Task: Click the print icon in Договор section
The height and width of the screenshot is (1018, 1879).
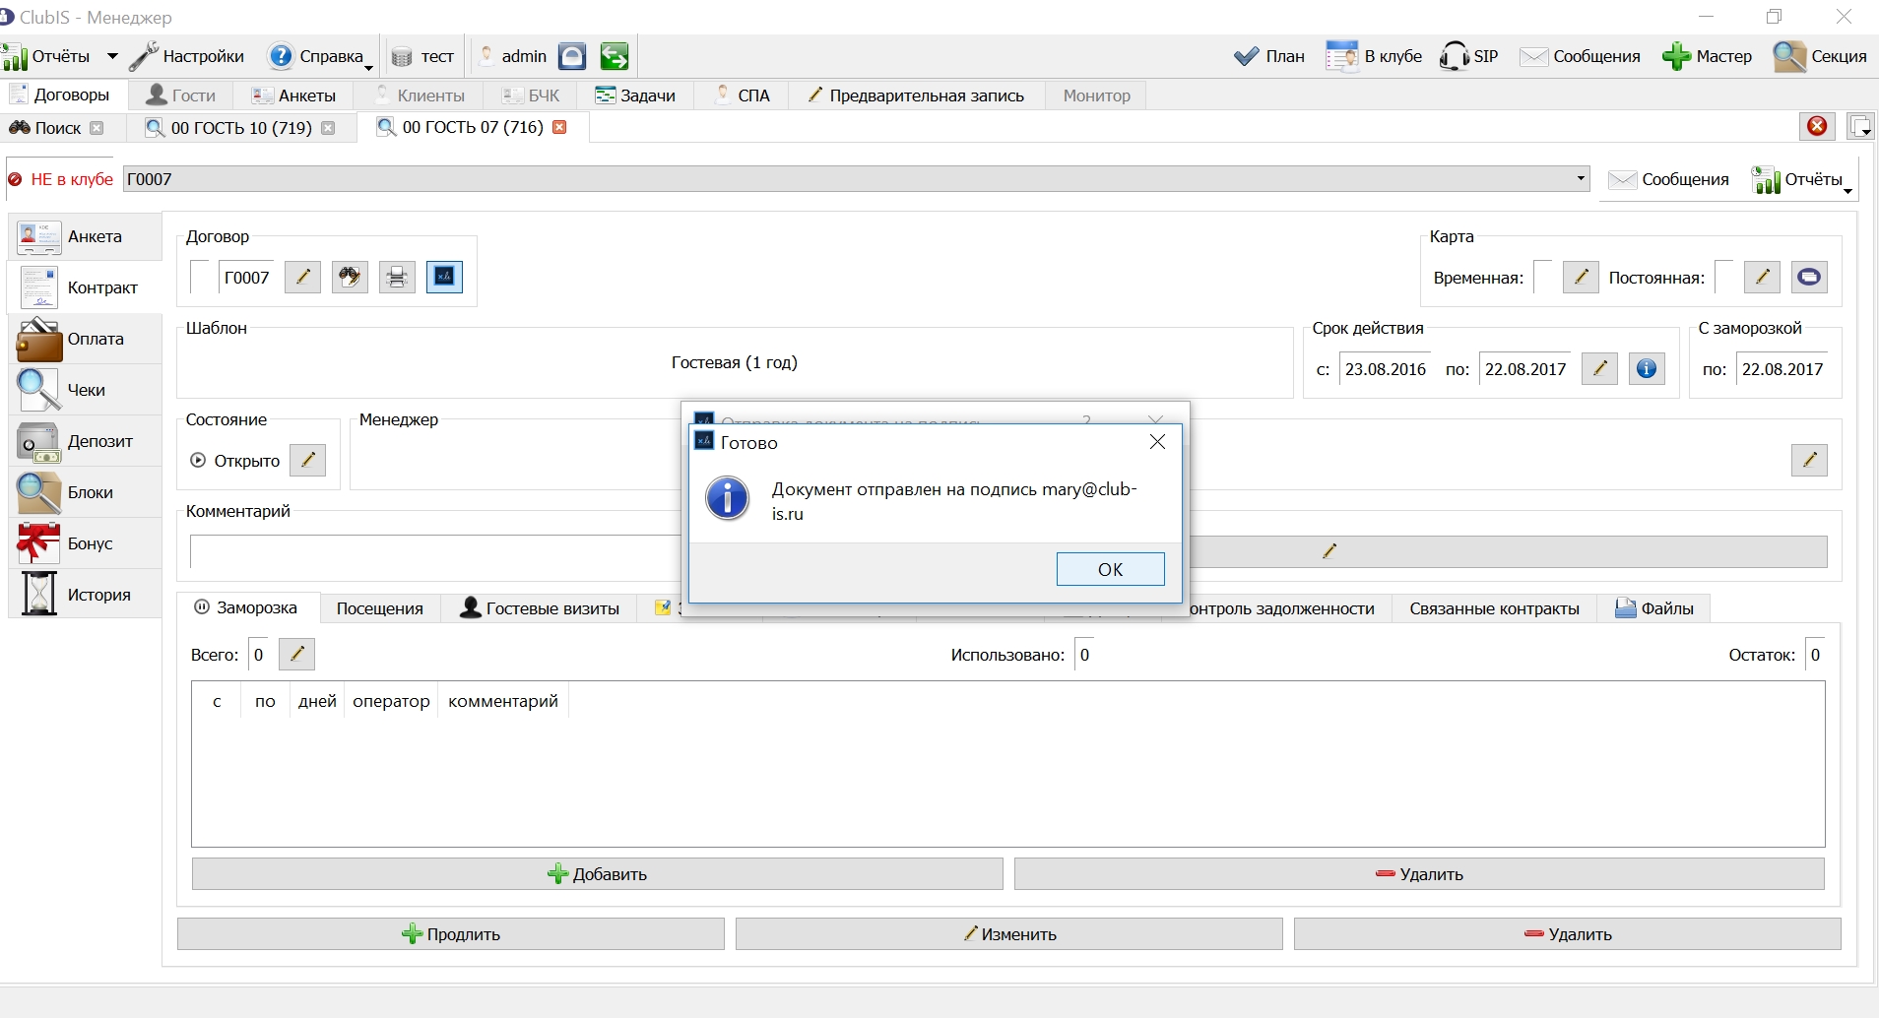Action: [397, 278]
